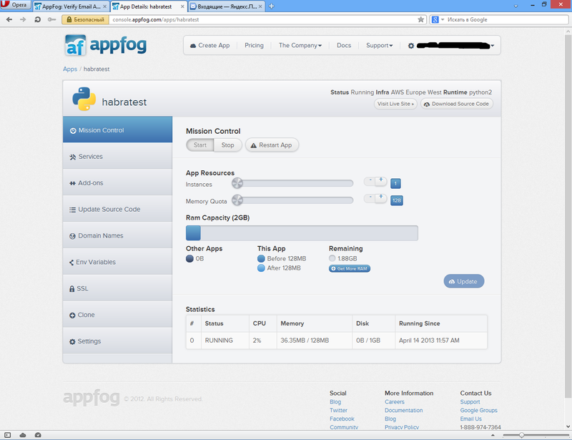The image size is (572, 440).
Task: Click the Google search input field
Action: click(506, 20)
